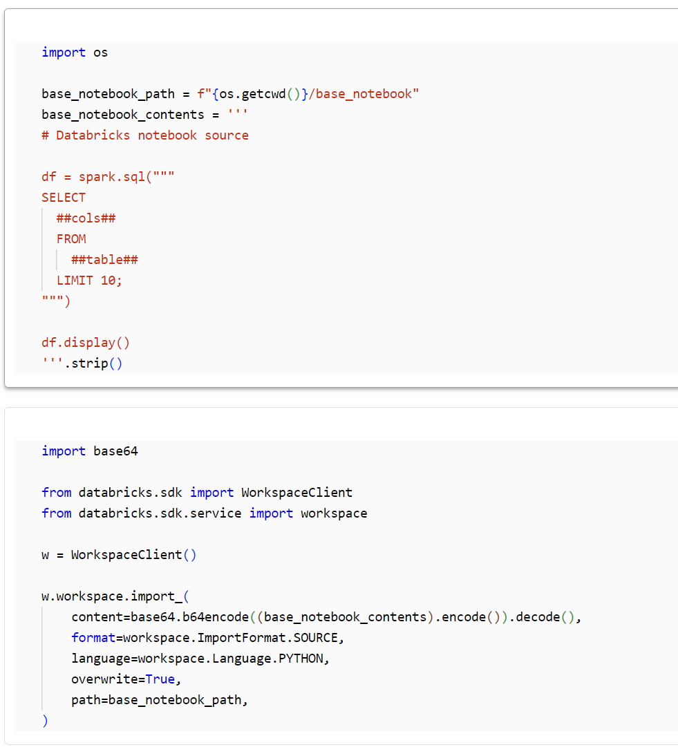Click the df.display() line
Viewport: 678px width, 756px height.
pos(86,342)
